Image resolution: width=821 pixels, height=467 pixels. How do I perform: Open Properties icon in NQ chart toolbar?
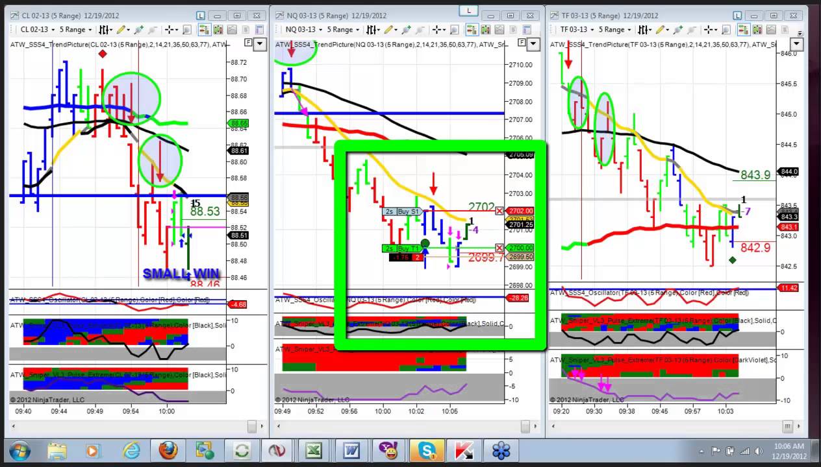click(x=527, y=29)
